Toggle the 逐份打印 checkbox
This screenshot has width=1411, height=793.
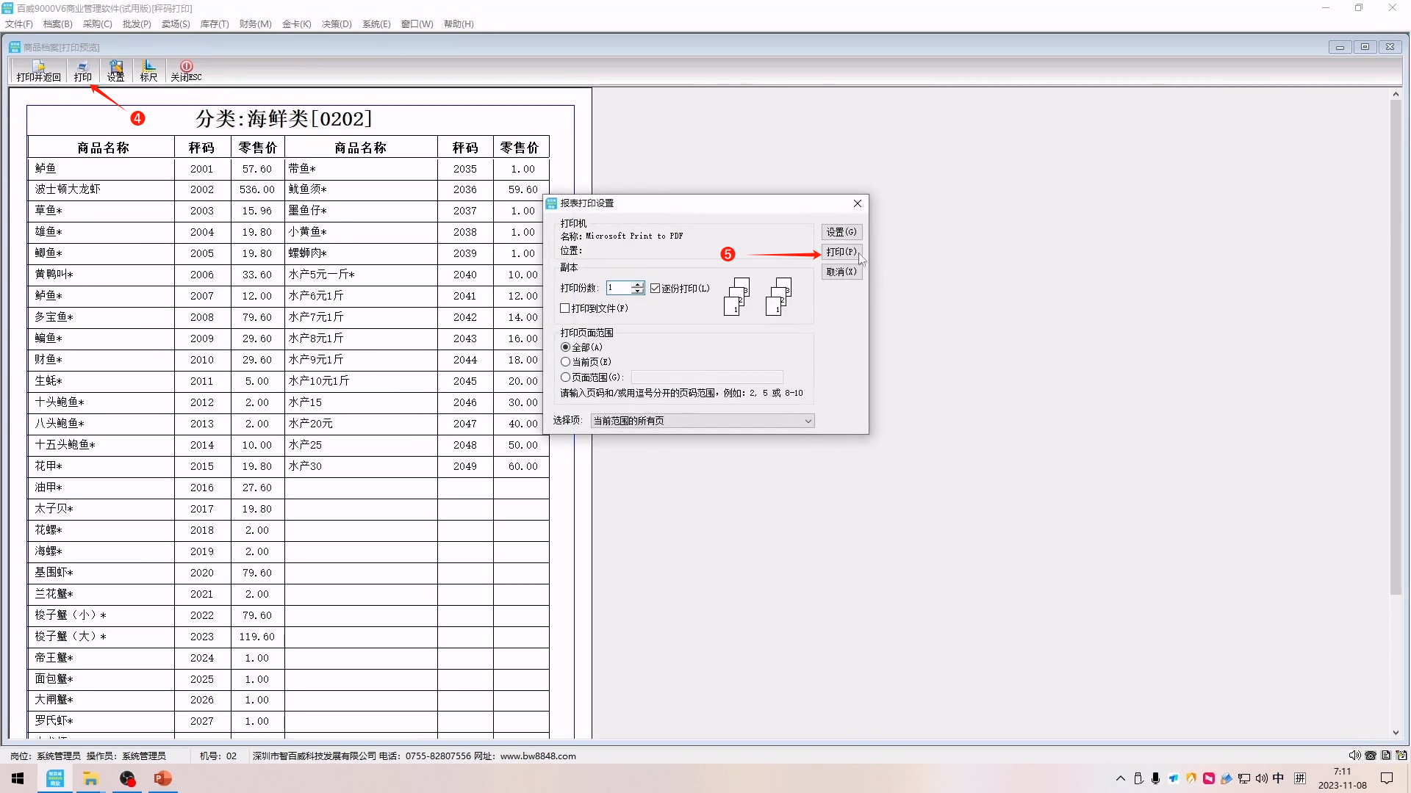coord(656,289)
